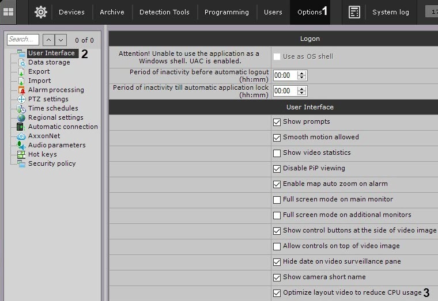Toggle Full screen mode on main monitor
Screen dimensions: 438x301
click(277, 200)
